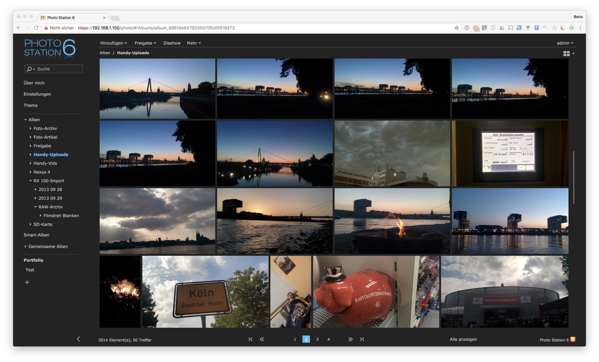Add a new portfolio with plus icon
Image resolution: width=599 pixels, height=362 pixels.
27,282
